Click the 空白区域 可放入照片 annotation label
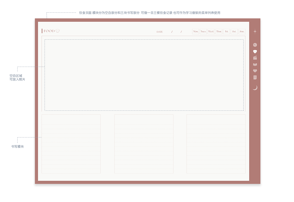 [x=17, y=77]
